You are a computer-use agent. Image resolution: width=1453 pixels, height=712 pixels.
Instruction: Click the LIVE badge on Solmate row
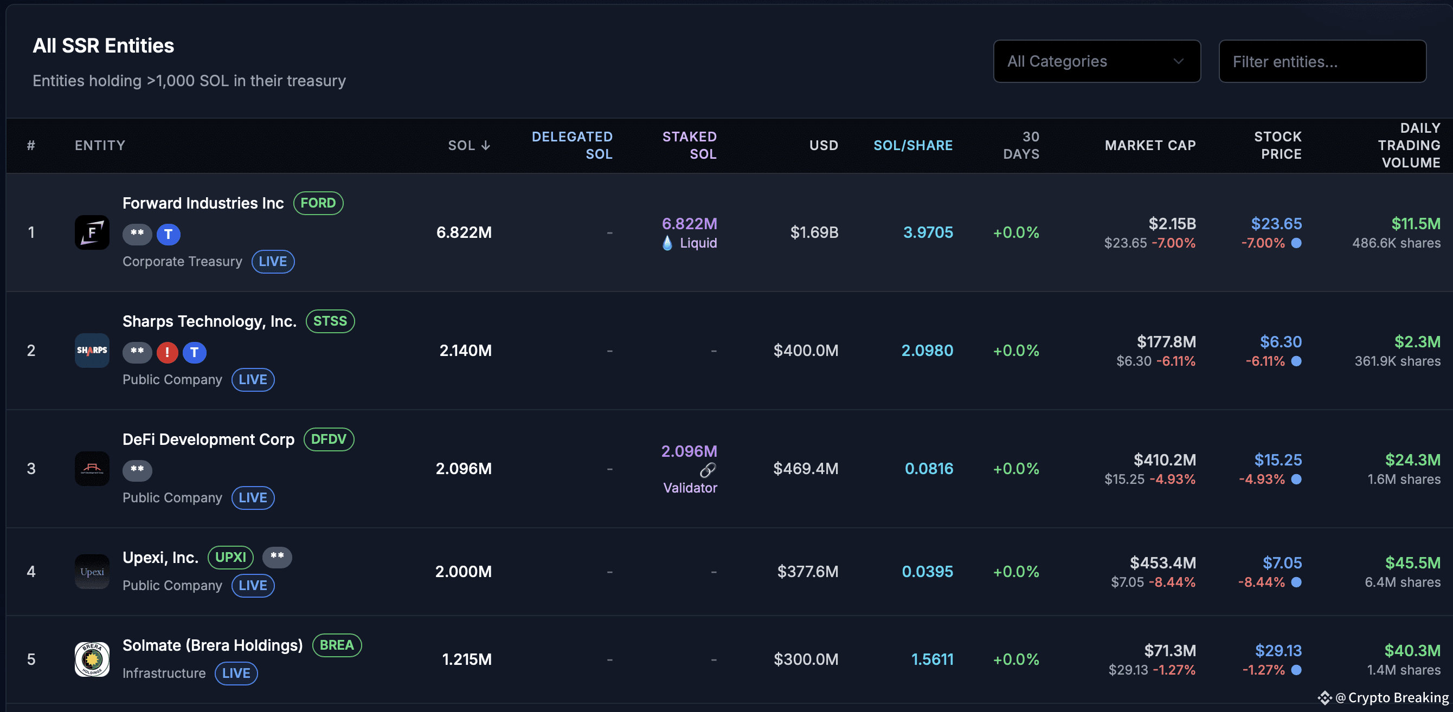tap(236, 673)
